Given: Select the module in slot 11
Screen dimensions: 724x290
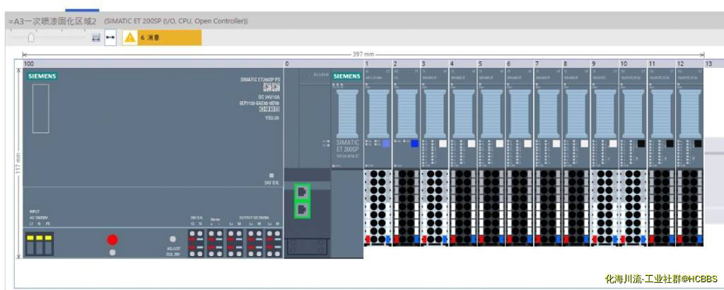Looking at the screenshot, I should 661,157.
